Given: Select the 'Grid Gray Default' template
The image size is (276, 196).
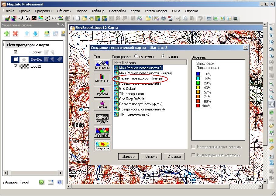Looking at the screenshot, I should click(x=132, y=99).
